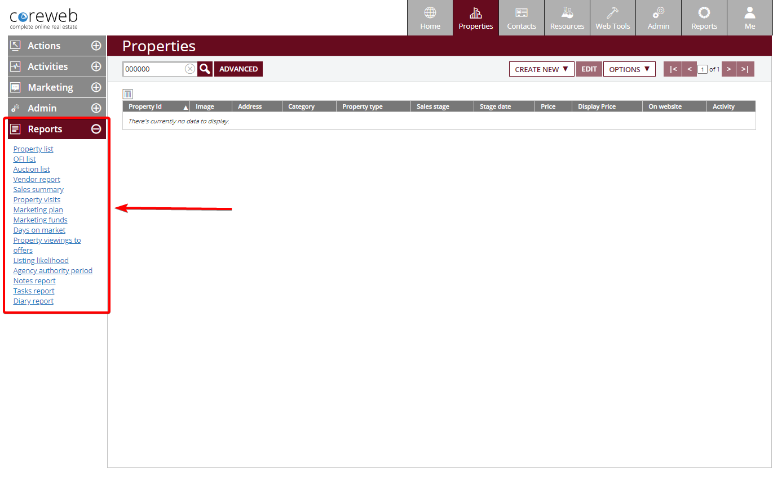The width and height of the screenshot is (773, 477).
Task: Open Contacts card icon in top navigation
Action: (x=521, y=13)
